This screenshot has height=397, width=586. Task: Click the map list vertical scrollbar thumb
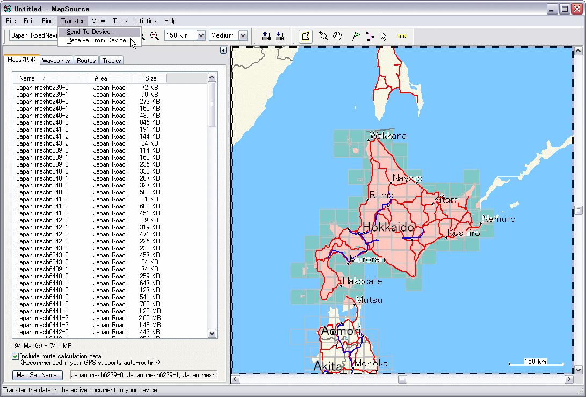click(212, 105)
